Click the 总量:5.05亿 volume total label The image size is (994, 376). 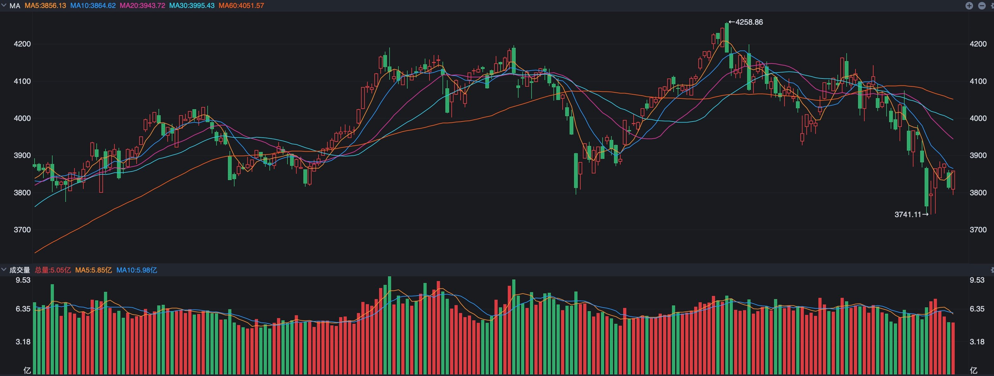(x=53, y=270)
